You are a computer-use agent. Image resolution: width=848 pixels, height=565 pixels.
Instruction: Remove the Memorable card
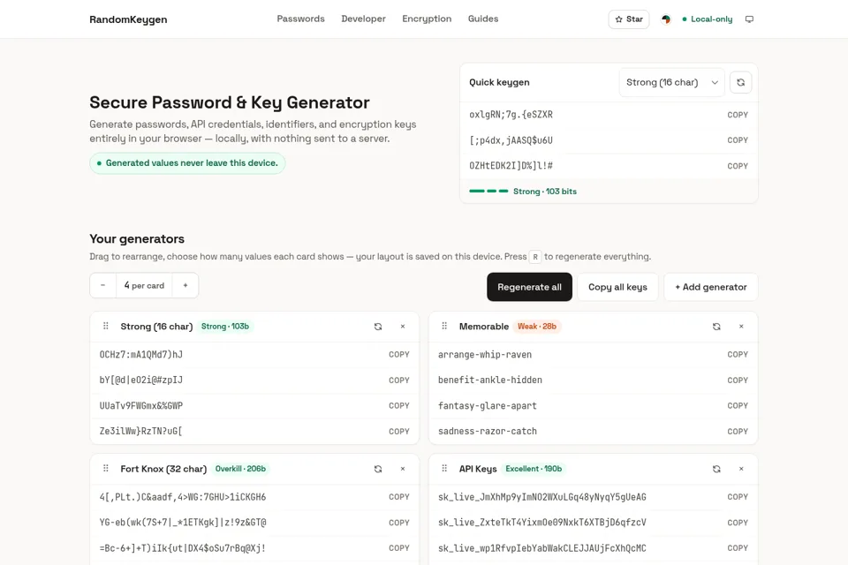point(741,327)
